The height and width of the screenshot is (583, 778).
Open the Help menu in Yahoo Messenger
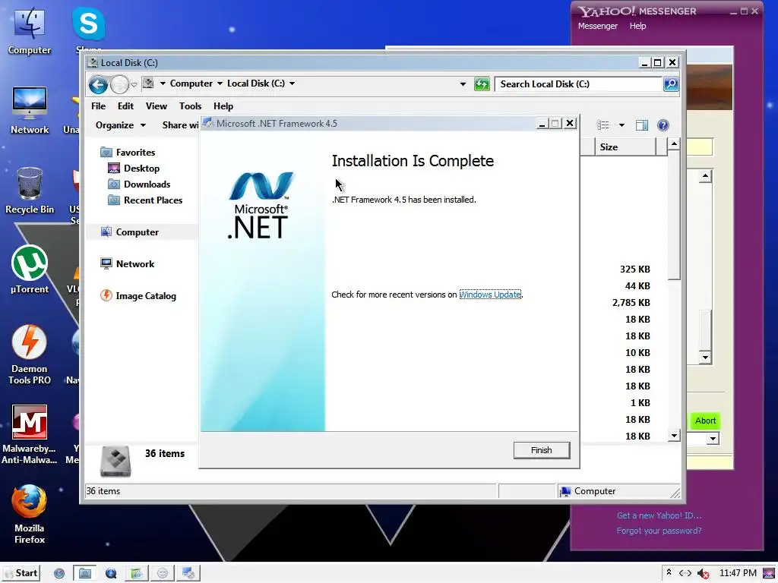[x=637, y=26]
